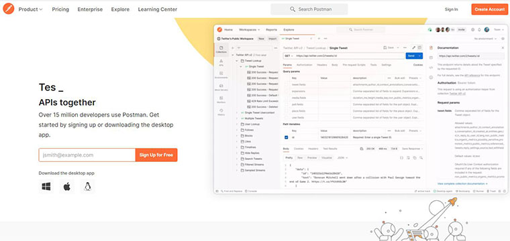Image resolution: width=510 pixels, height=241 pixels.
Task: Close the Documentation panel
Action: [503, 48]
